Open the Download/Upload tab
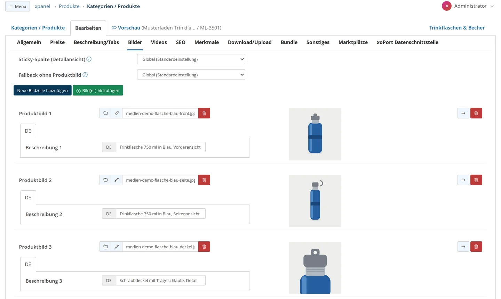Screen dimensions: 501x299 [x=250, y=42]
